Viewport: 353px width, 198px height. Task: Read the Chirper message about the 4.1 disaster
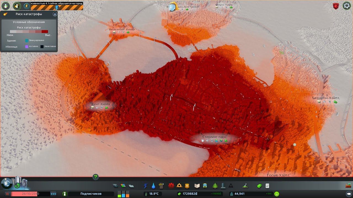pos(57,3)
